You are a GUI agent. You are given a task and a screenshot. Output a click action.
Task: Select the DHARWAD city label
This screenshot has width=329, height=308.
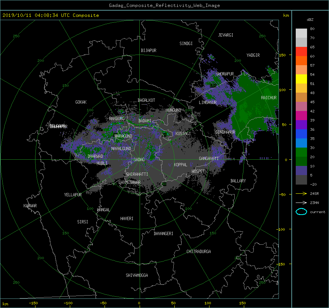point(95,156)
